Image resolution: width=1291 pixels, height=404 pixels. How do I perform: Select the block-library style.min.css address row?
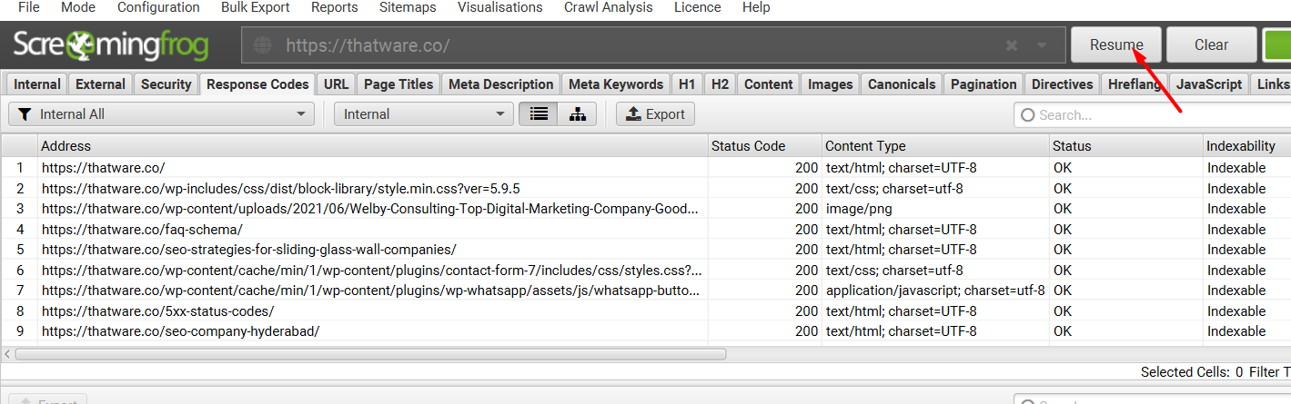tap(280, 189)
